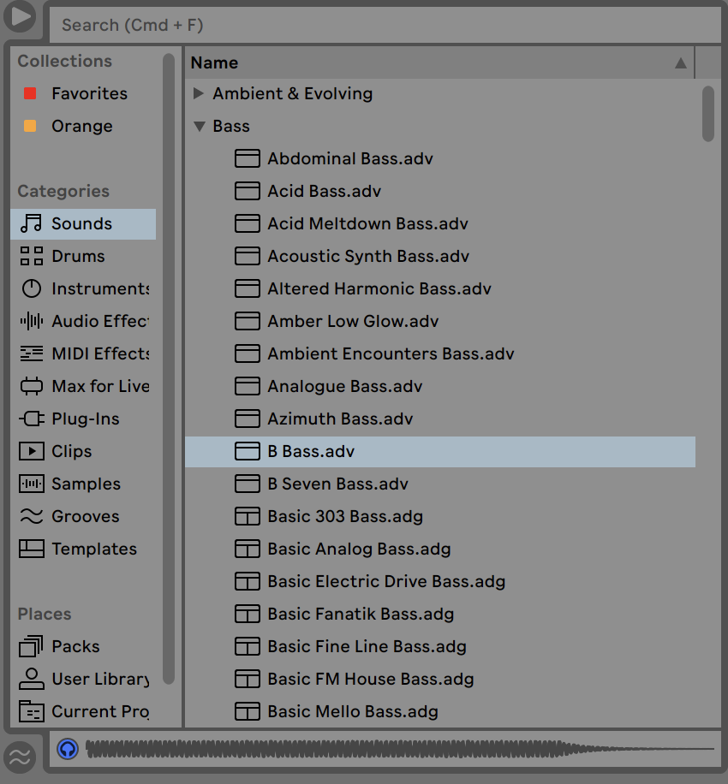Collapse the Bass folder
The width and height of the screenshot is (728, 784).
[x=200, y=127]
